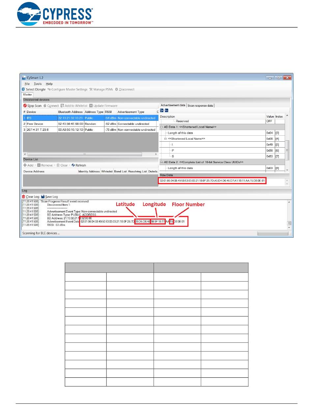Click the Clear trash icon in Device List

pyautogui.click(x=58, y=165)
